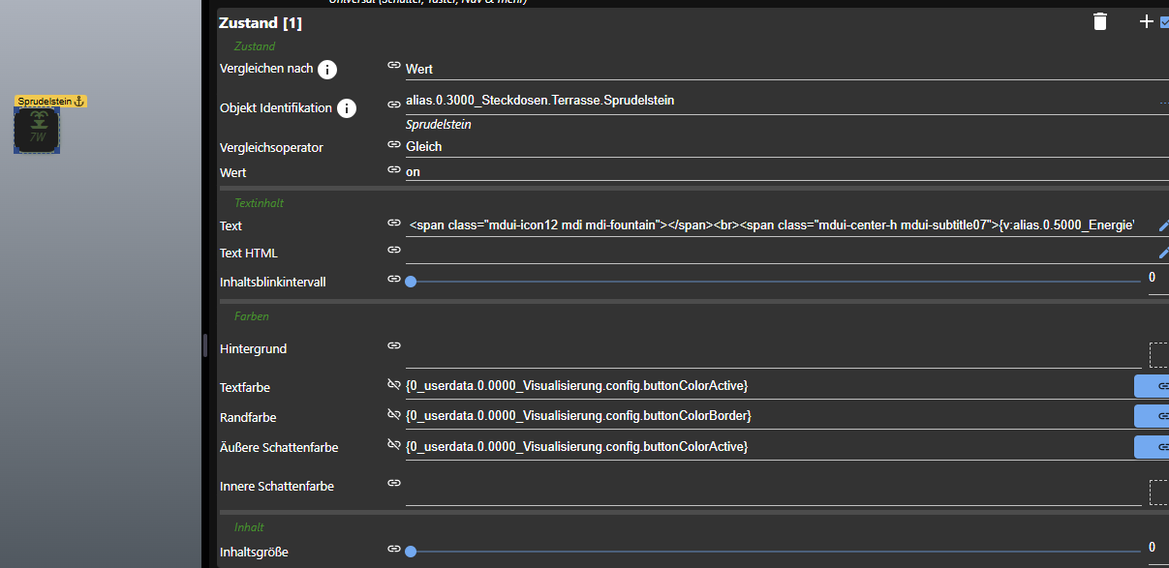Click the Inhaltsblinkintervall slider handle
This screenshot has width=1169, height=568.
(411, 282)
